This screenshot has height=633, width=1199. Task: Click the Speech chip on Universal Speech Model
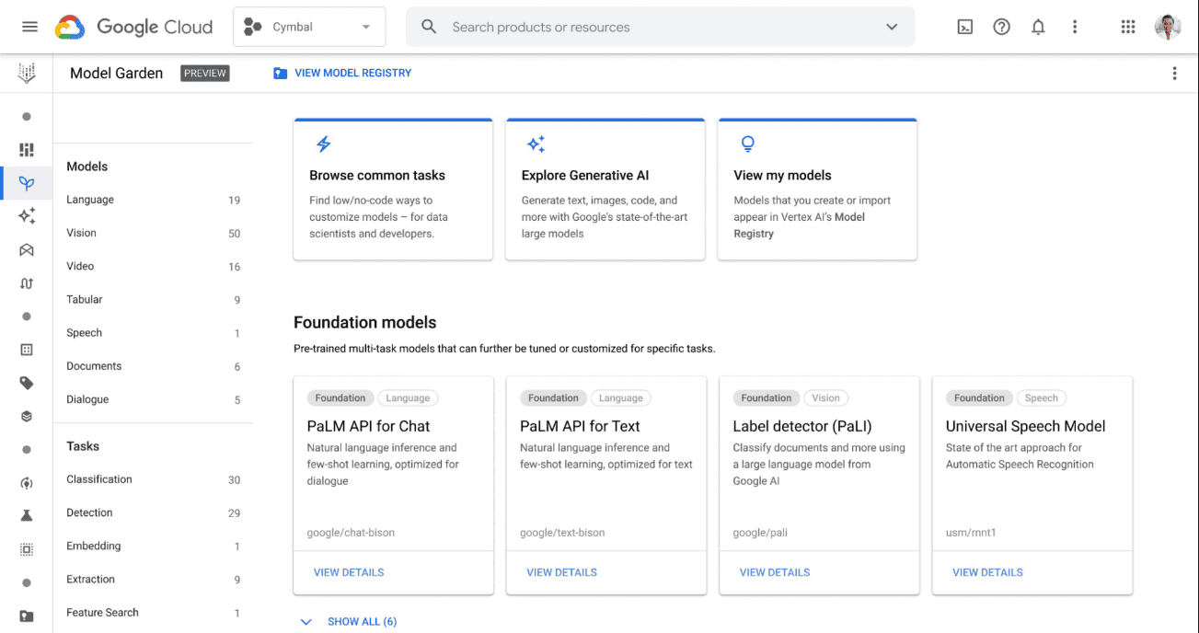pyautogui.click(x=1042, y=398)
